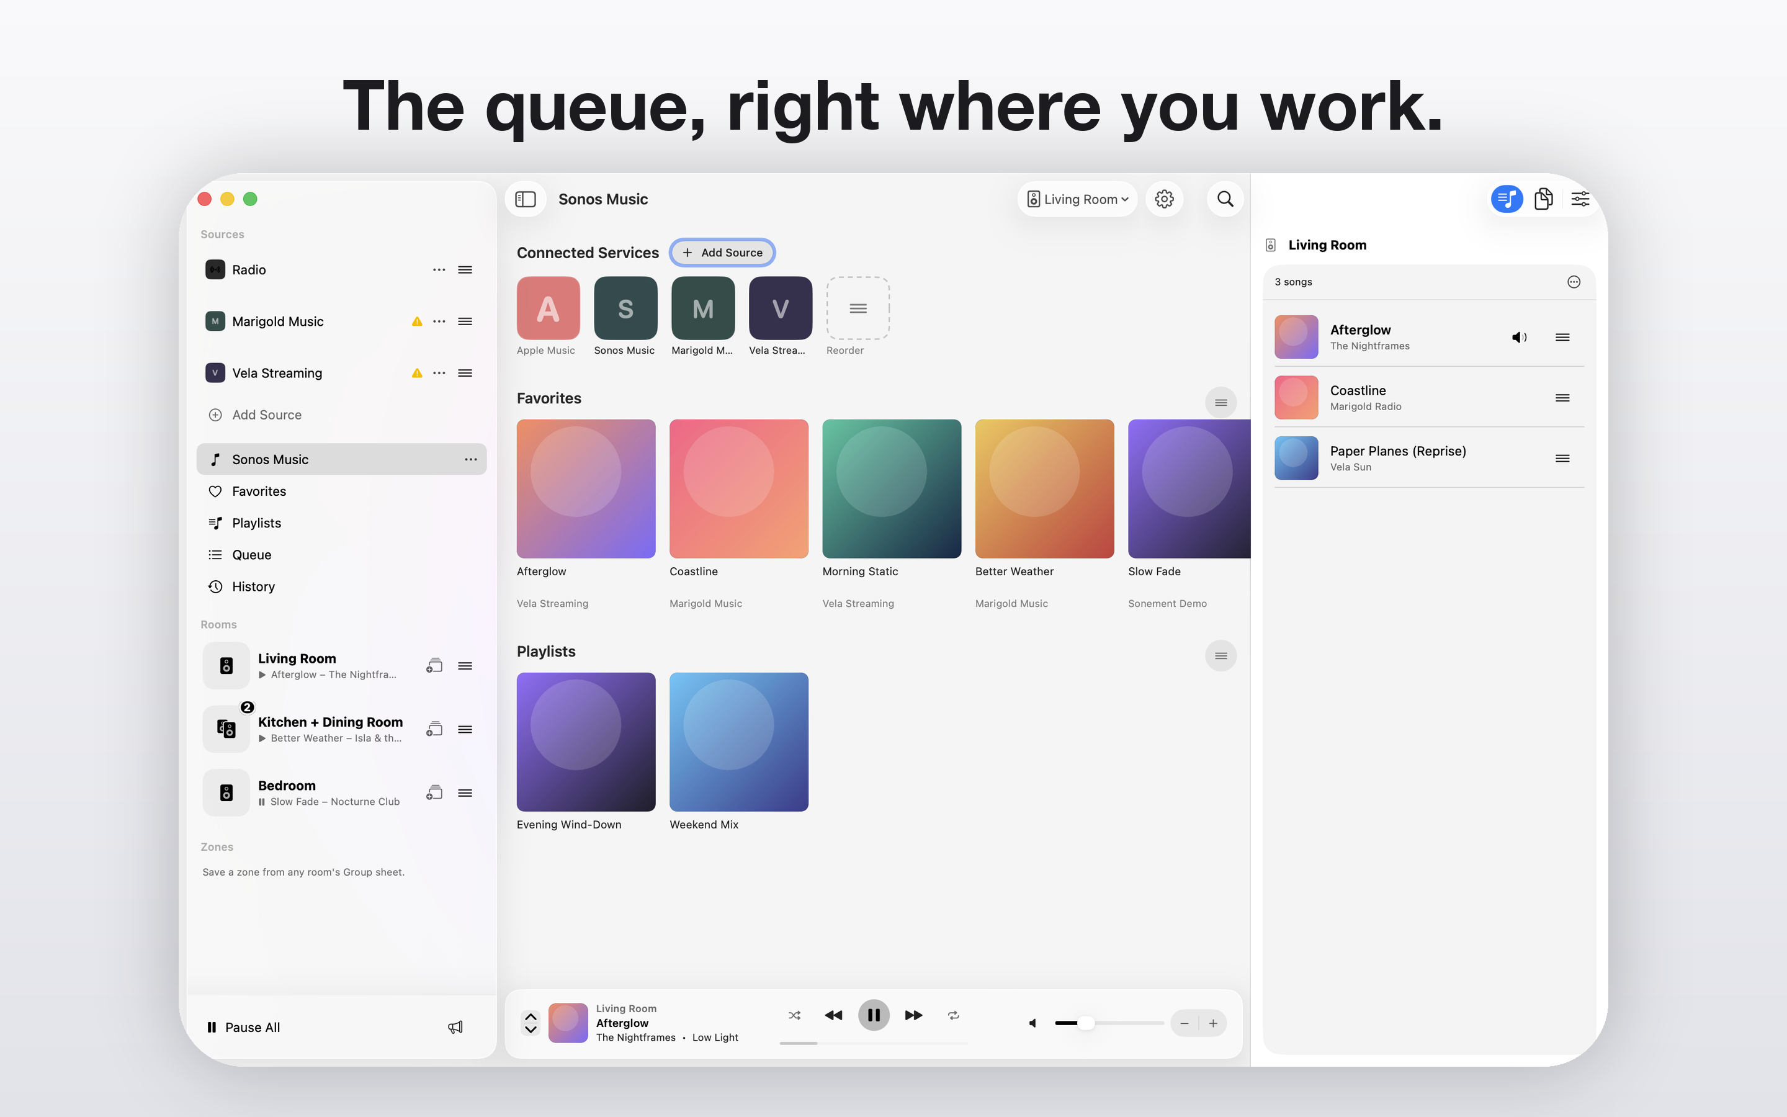
Task: Click Coastline queue reorder handle
Action: [x=1562, y=397]
